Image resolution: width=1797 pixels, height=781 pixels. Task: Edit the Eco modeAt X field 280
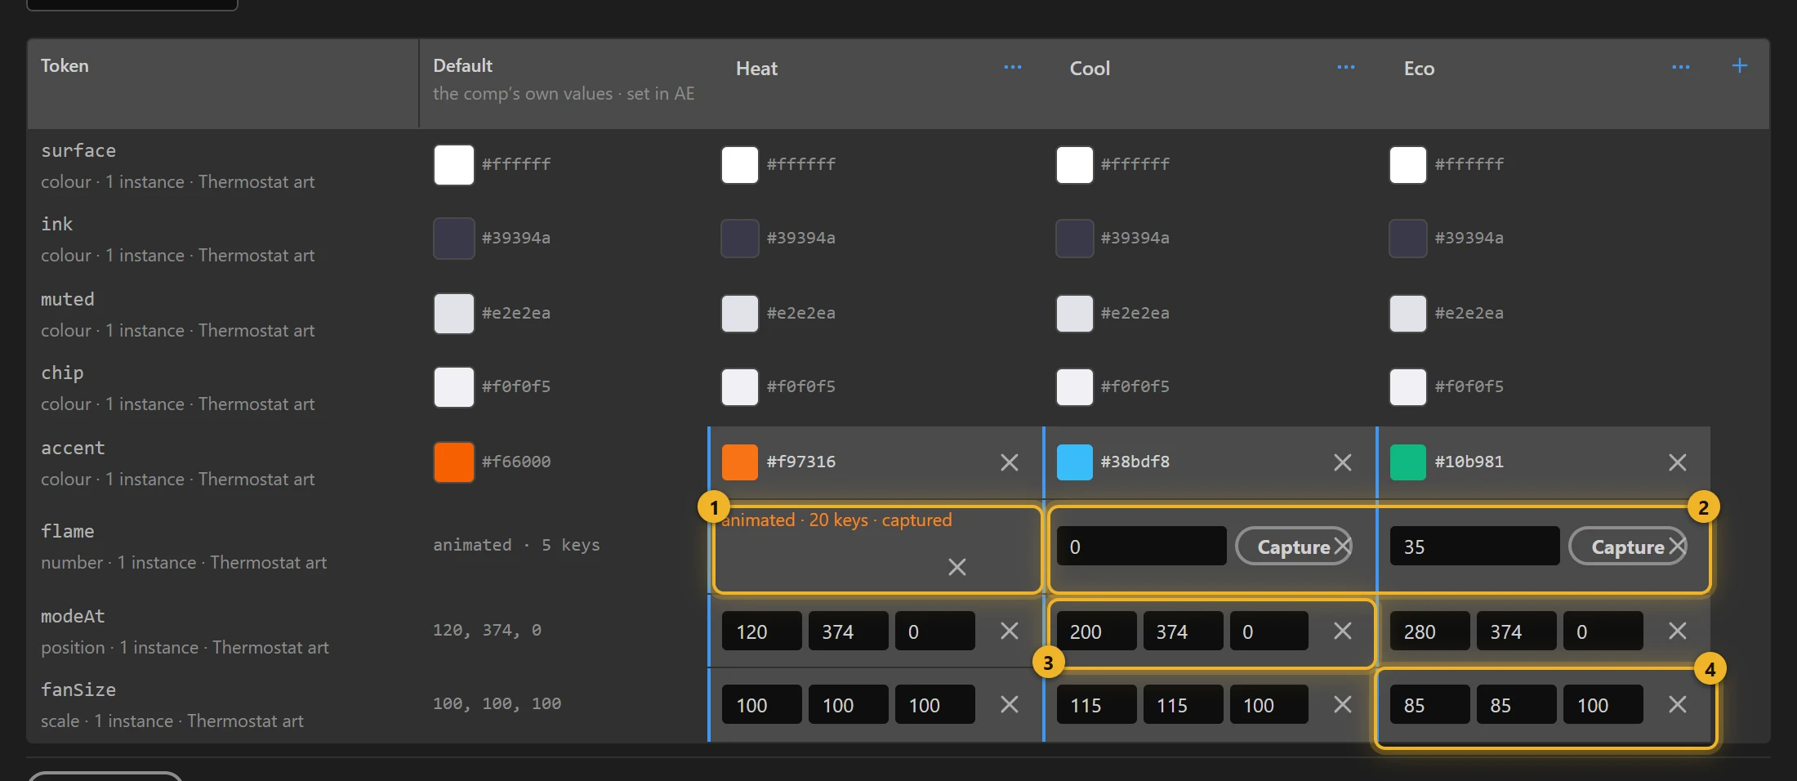(x=1430, y=631)
